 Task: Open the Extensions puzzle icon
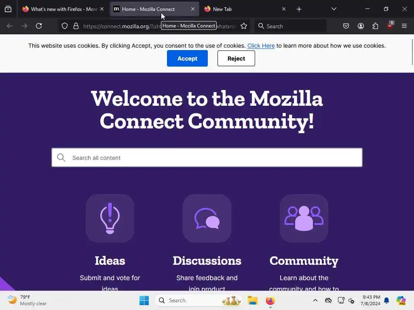pyautogui.click(x=375, y=26)
